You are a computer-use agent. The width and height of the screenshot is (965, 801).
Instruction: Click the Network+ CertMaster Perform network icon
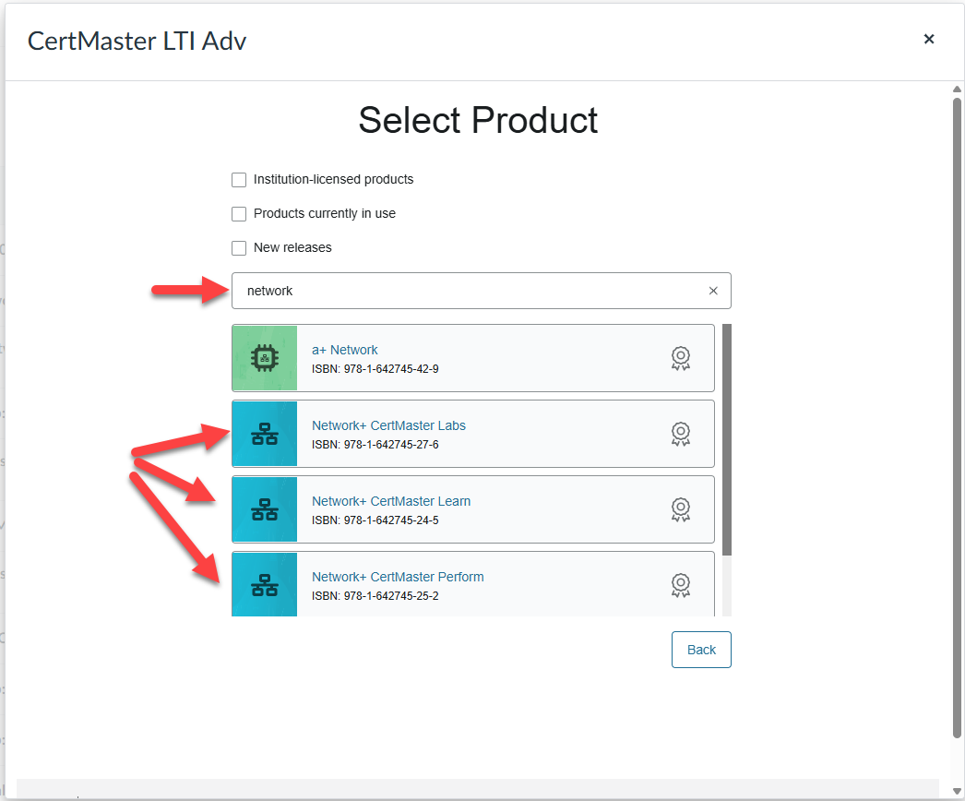(x=265, y=585)
